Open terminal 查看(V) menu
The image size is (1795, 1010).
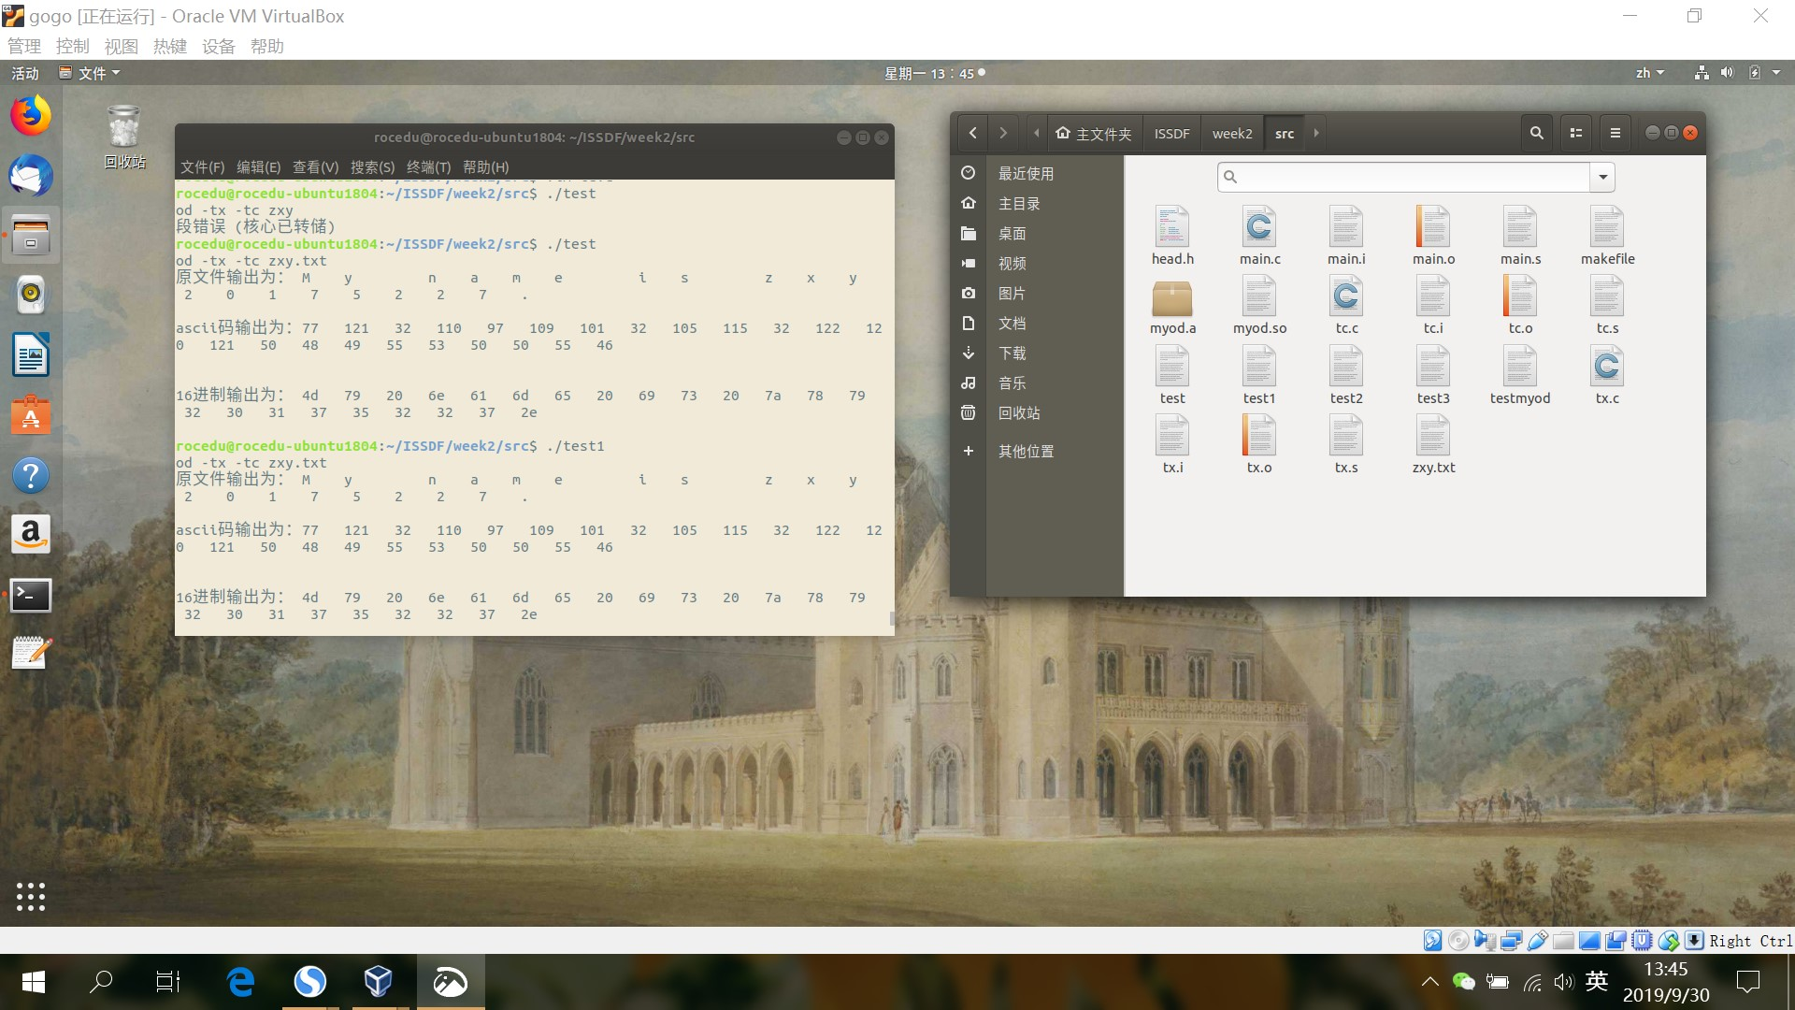point(315,166)
